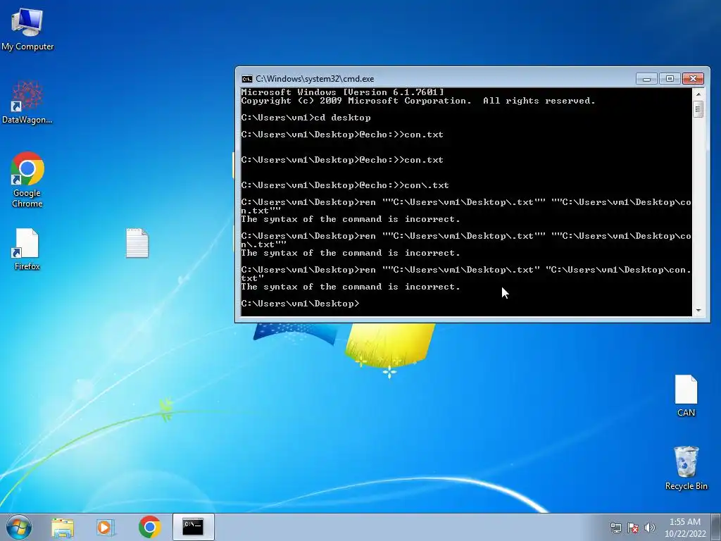Viewport: 721px width, 541px height.
Task: Open the Action Center flag icon
Action: pos(633,528)
